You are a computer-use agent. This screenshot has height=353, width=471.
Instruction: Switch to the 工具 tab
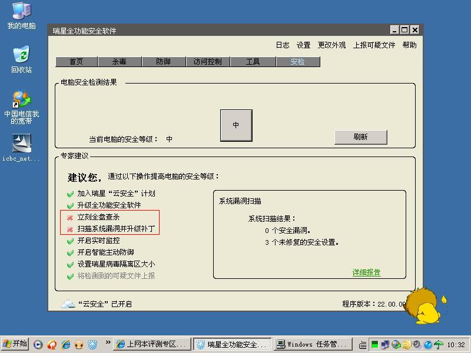tap(253, 62)
